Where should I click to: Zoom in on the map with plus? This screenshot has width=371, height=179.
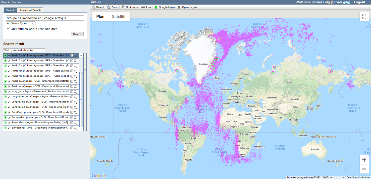click(x=364, y=160)
